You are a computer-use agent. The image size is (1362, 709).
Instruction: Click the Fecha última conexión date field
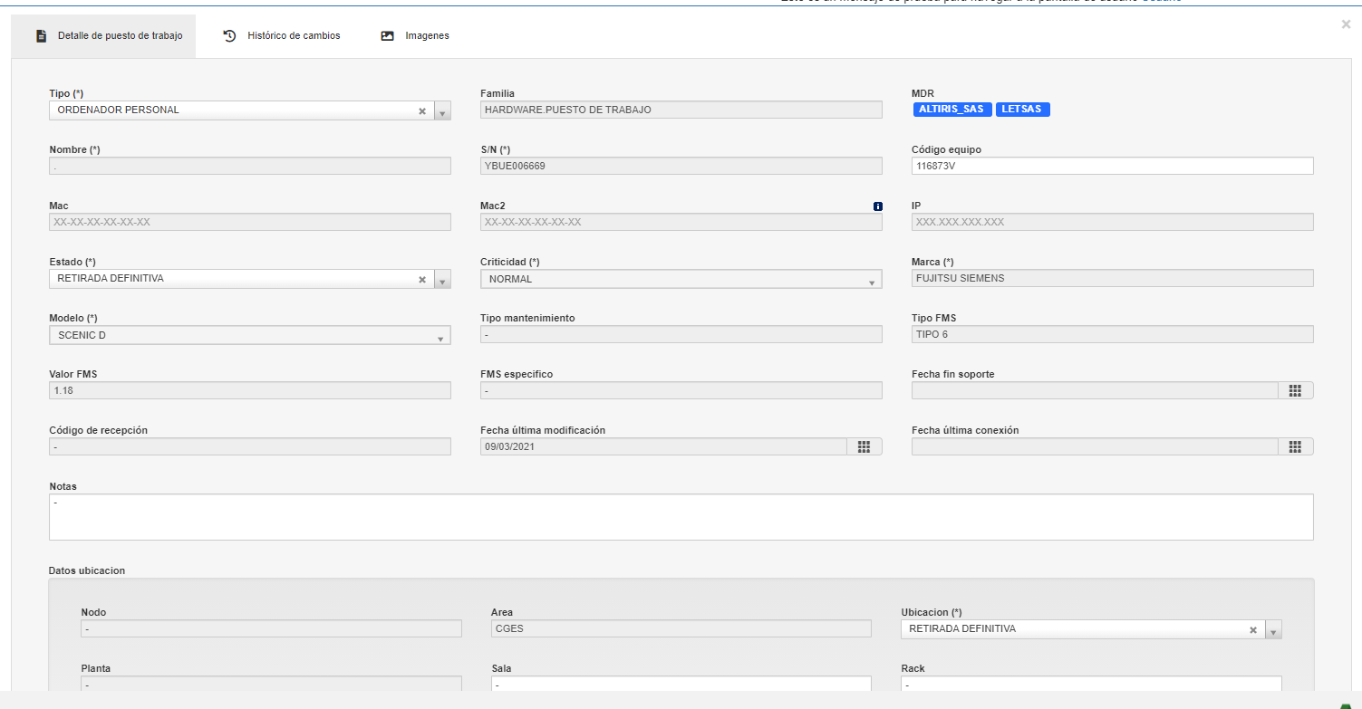[x=1095, y=446]
